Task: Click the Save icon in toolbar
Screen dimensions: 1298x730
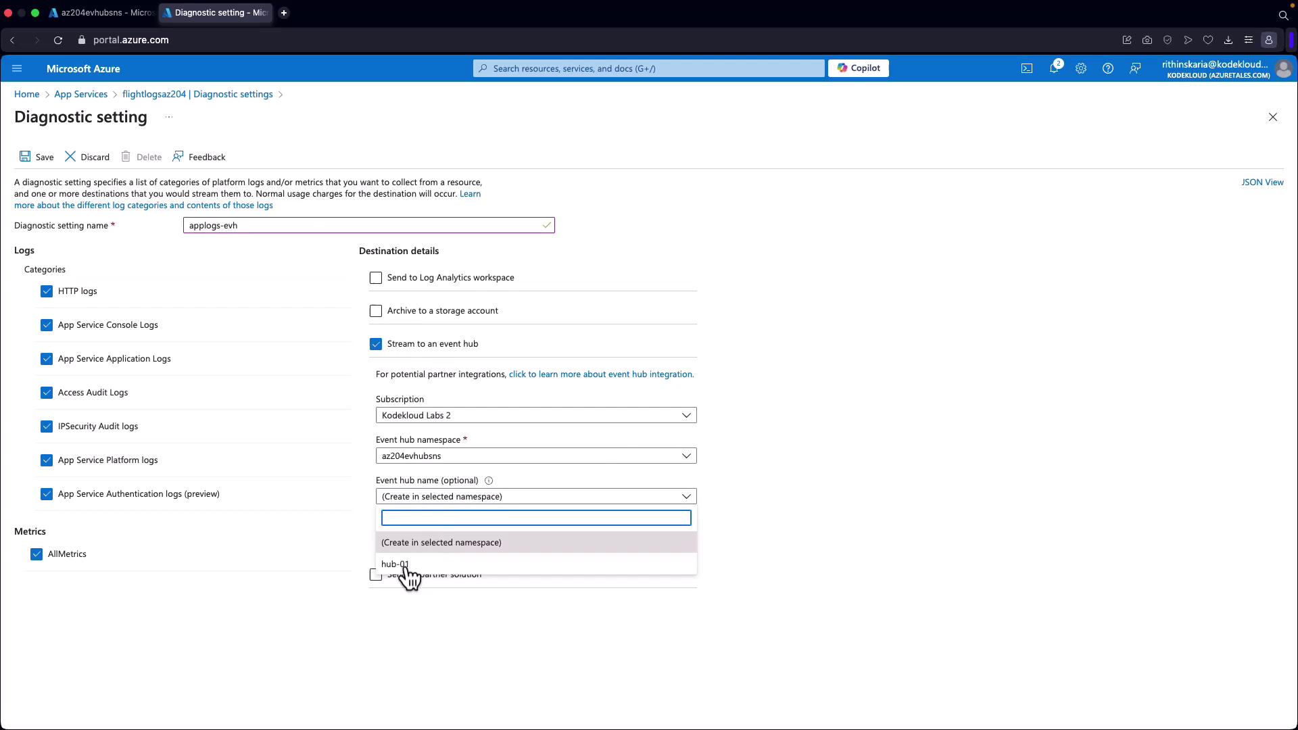Action: (x=25, y=157)
